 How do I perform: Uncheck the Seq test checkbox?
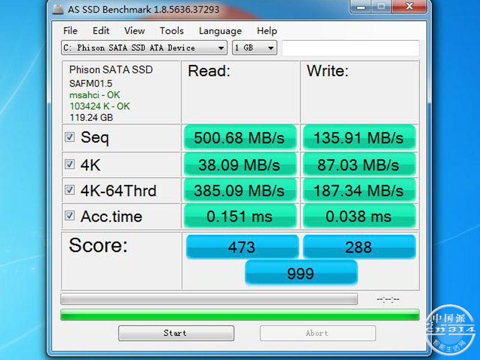click(70, 137)
